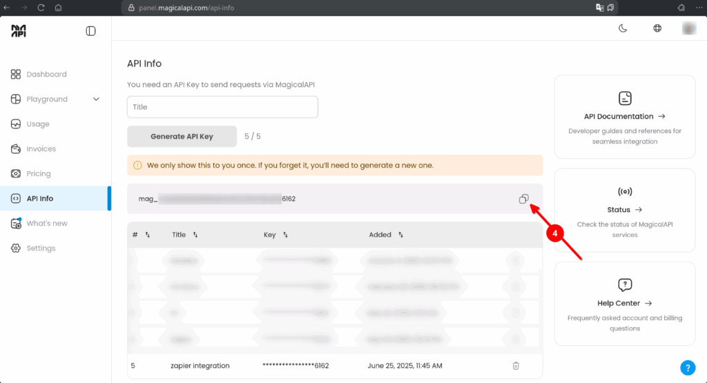Screen dimensions: 707x383
Task: Open the browser home page
Action: point(58,8)
